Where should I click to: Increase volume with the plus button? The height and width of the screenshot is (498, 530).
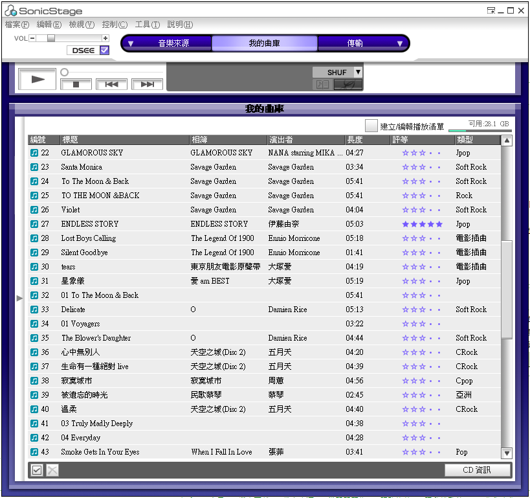tap(105, 38)
